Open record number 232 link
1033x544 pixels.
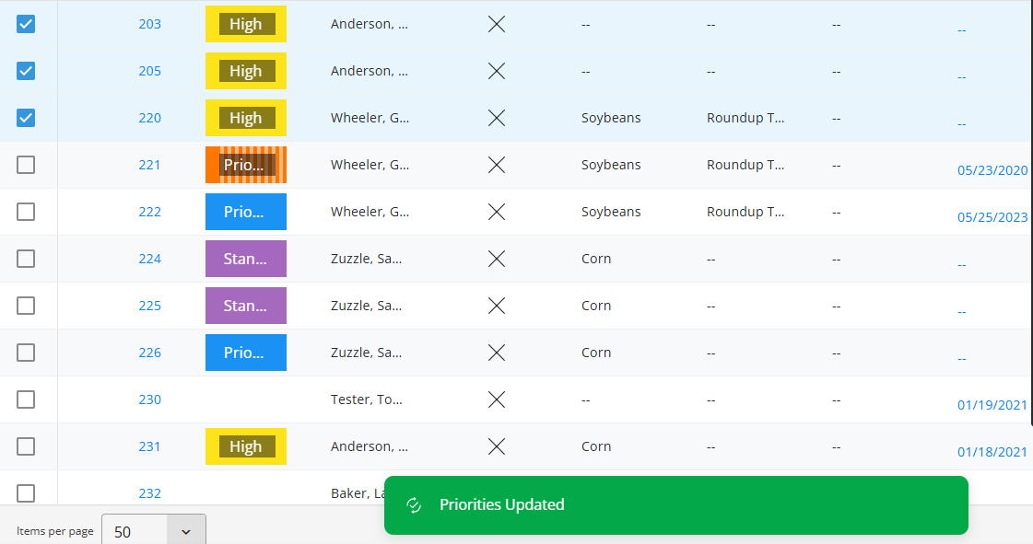[149, 493]
